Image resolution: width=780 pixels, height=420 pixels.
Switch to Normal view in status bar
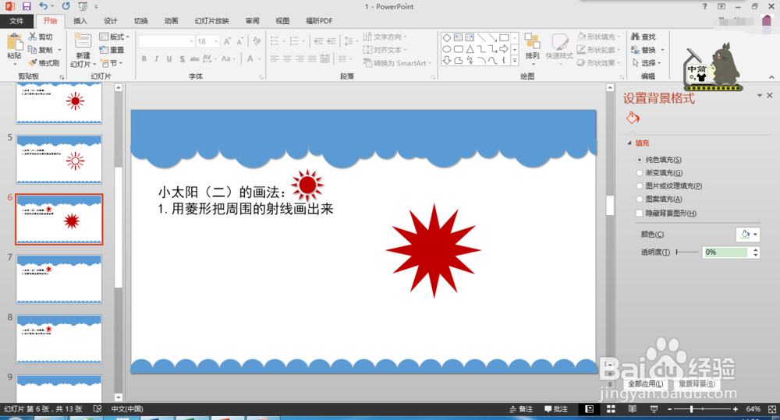coord(590,409)
